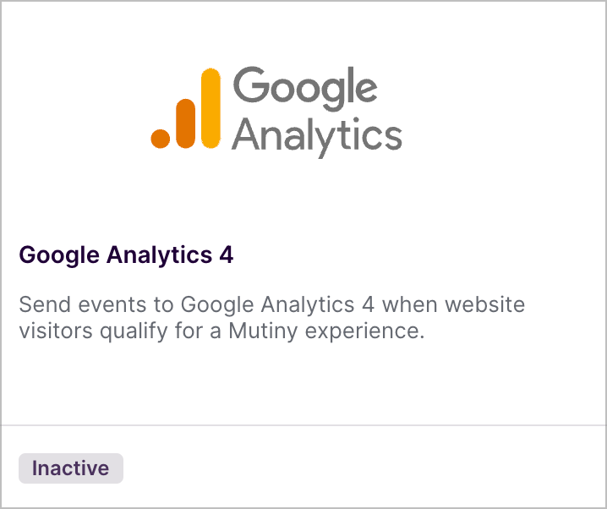Open the Google Analytics 4 integration title
This screenshot has width=607, height=509.
[x=126, y=255]
